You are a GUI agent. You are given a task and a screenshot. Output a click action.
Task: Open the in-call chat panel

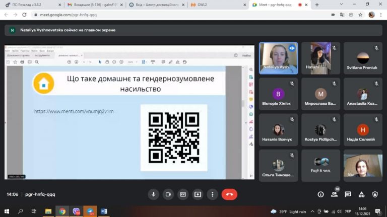point(348,194)
